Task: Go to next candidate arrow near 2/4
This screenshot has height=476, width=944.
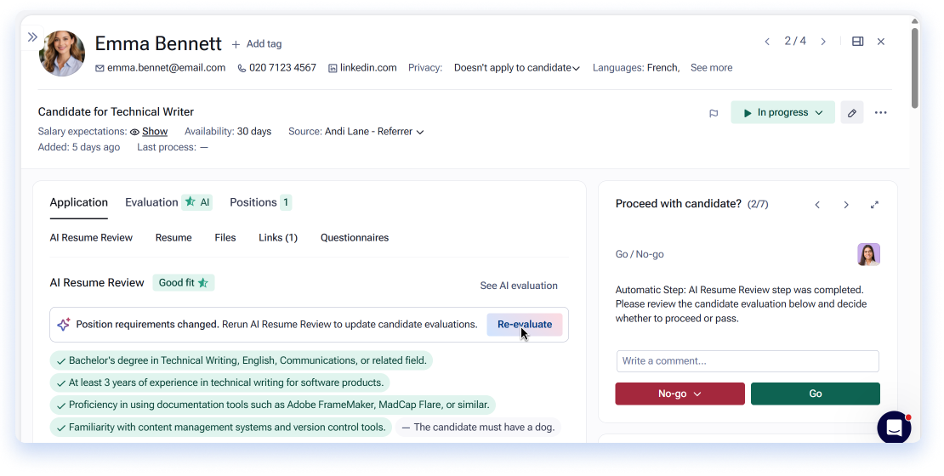Action: point(823,42)
